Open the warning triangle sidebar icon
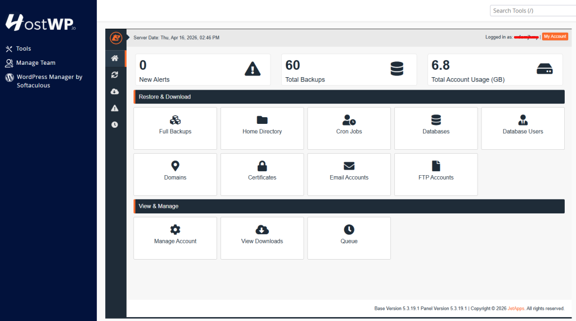This screenshot has height=321, width=576. [x=115, y=108]
